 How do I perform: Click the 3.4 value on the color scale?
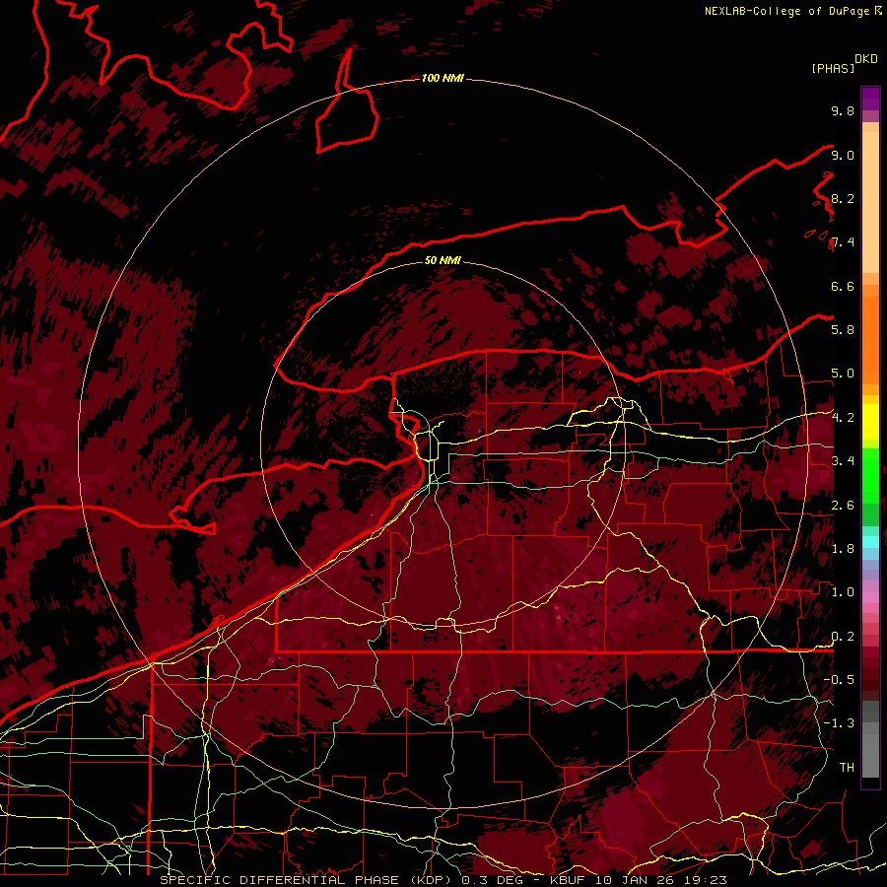[843, 461]
